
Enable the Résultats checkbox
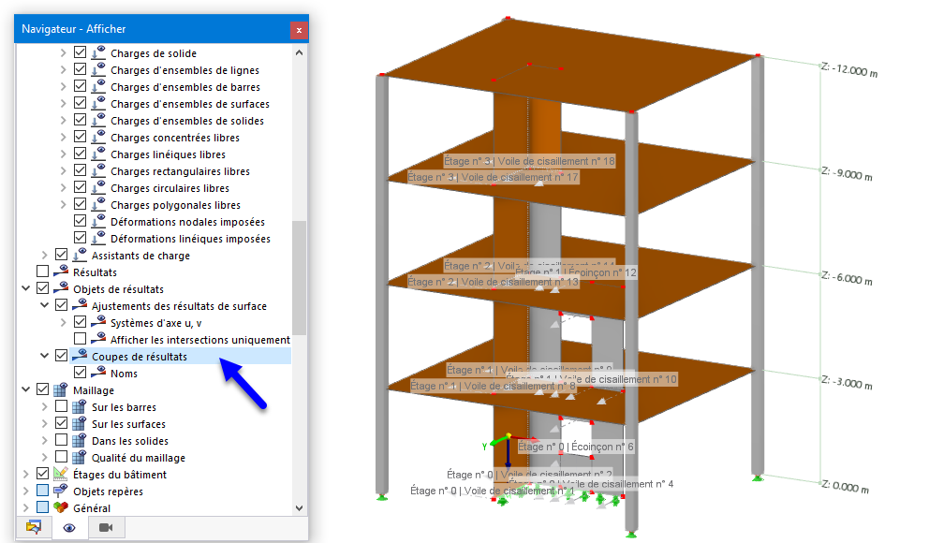[x=43, y=271]
